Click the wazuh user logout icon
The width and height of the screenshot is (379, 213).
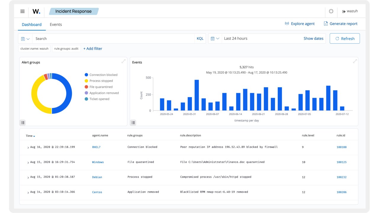pyautogui.click(x=344, y=12)
